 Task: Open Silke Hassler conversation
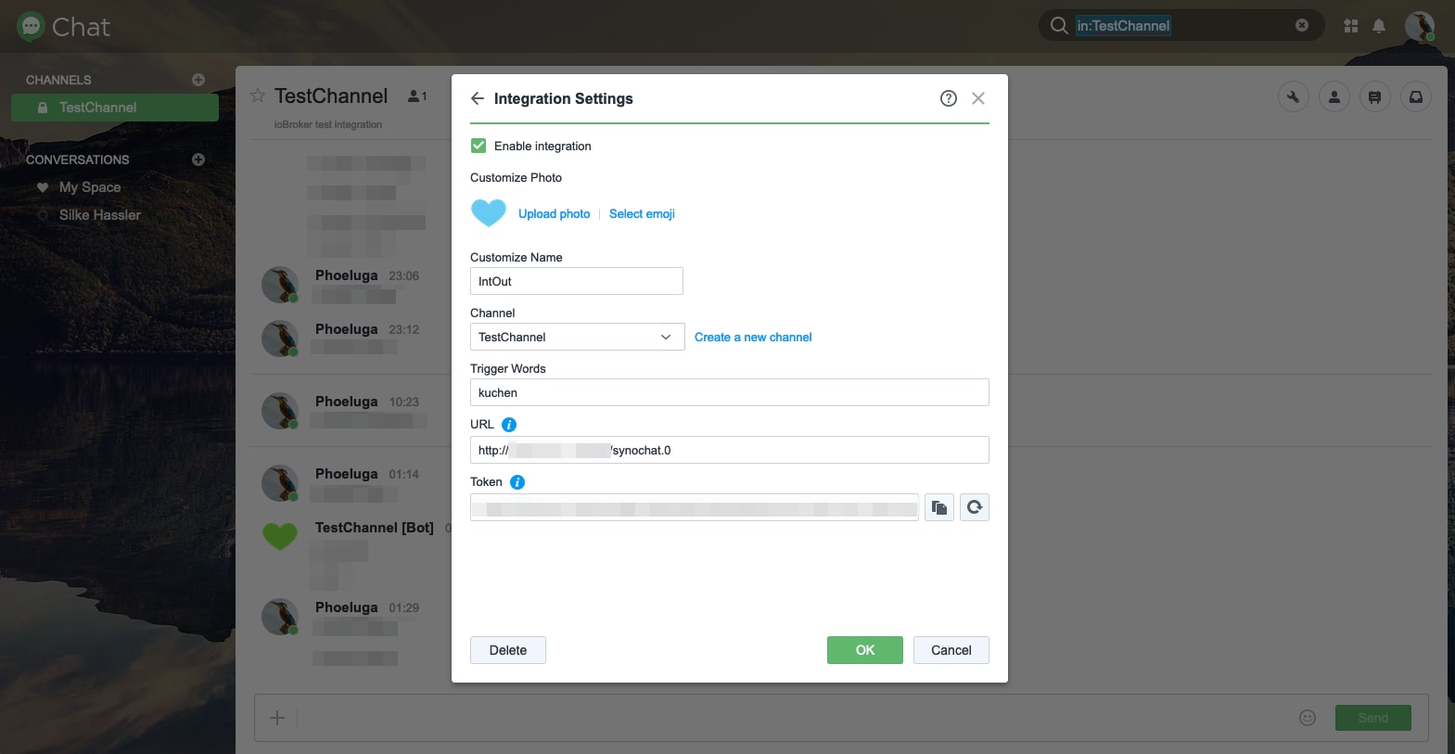pos(100,215)
